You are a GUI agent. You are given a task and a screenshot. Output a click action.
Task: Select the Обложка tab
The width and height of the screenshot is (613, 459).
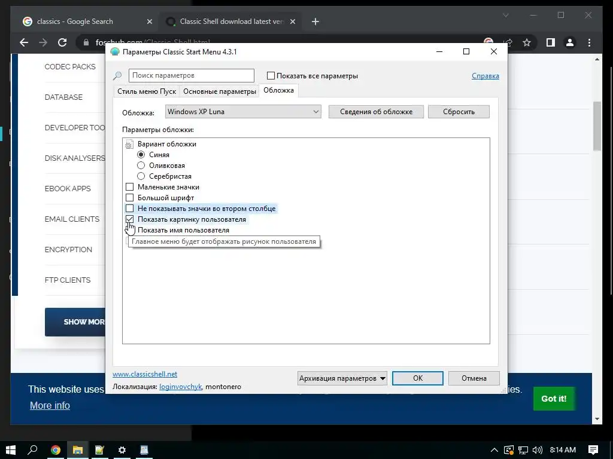(278, 90)
